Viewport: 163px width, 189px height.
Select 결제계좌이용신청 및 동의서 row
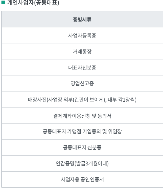[82, 116]
